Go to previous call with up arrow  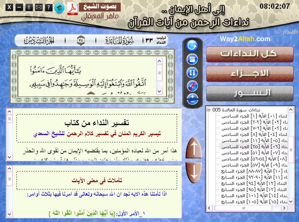(194, 148)
